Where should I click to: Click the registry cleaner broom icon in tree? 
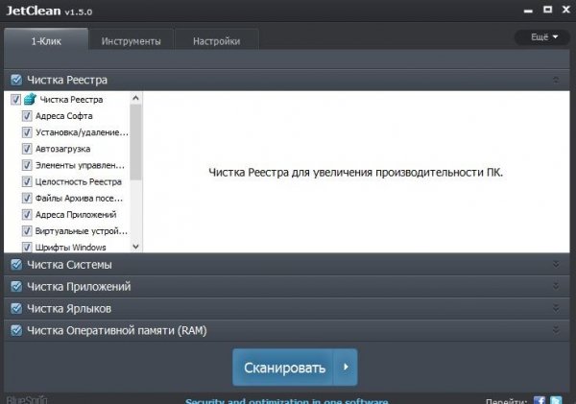tap(30, 99)
